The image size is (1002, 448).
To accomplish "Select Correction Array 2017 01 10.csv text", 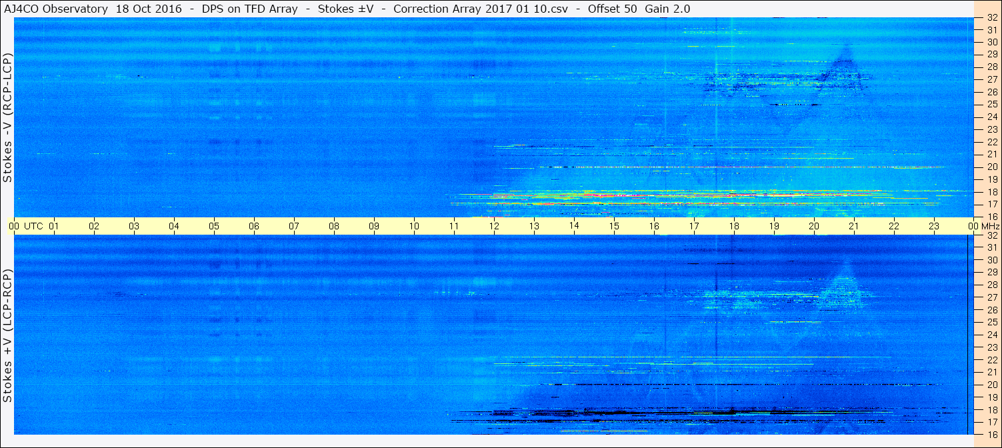I will (480, 9).
